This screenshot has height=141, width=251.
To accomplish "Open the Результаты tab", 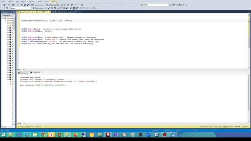I will coord(23,73).
